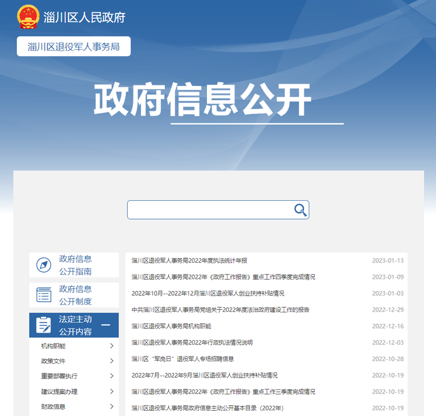Expand the 重要部署执行 chevron arrow
This screenshot has height=416, width=436.
click(112, 376)
